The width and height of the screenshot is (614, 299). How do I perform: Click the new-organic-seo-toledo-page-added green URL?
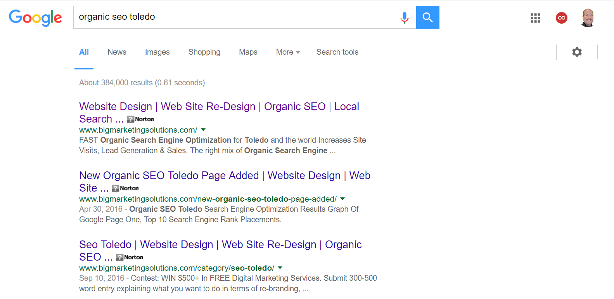pyautogui.click(x=208, y=199)
